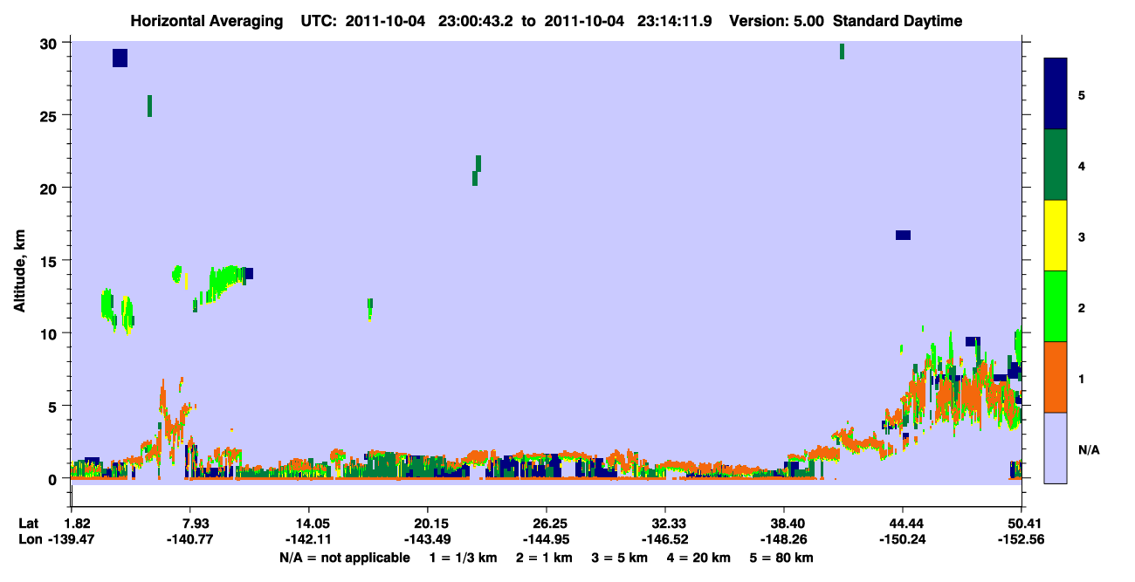
Task: Click the longitude value -142.11
Action: click(308, 540)
